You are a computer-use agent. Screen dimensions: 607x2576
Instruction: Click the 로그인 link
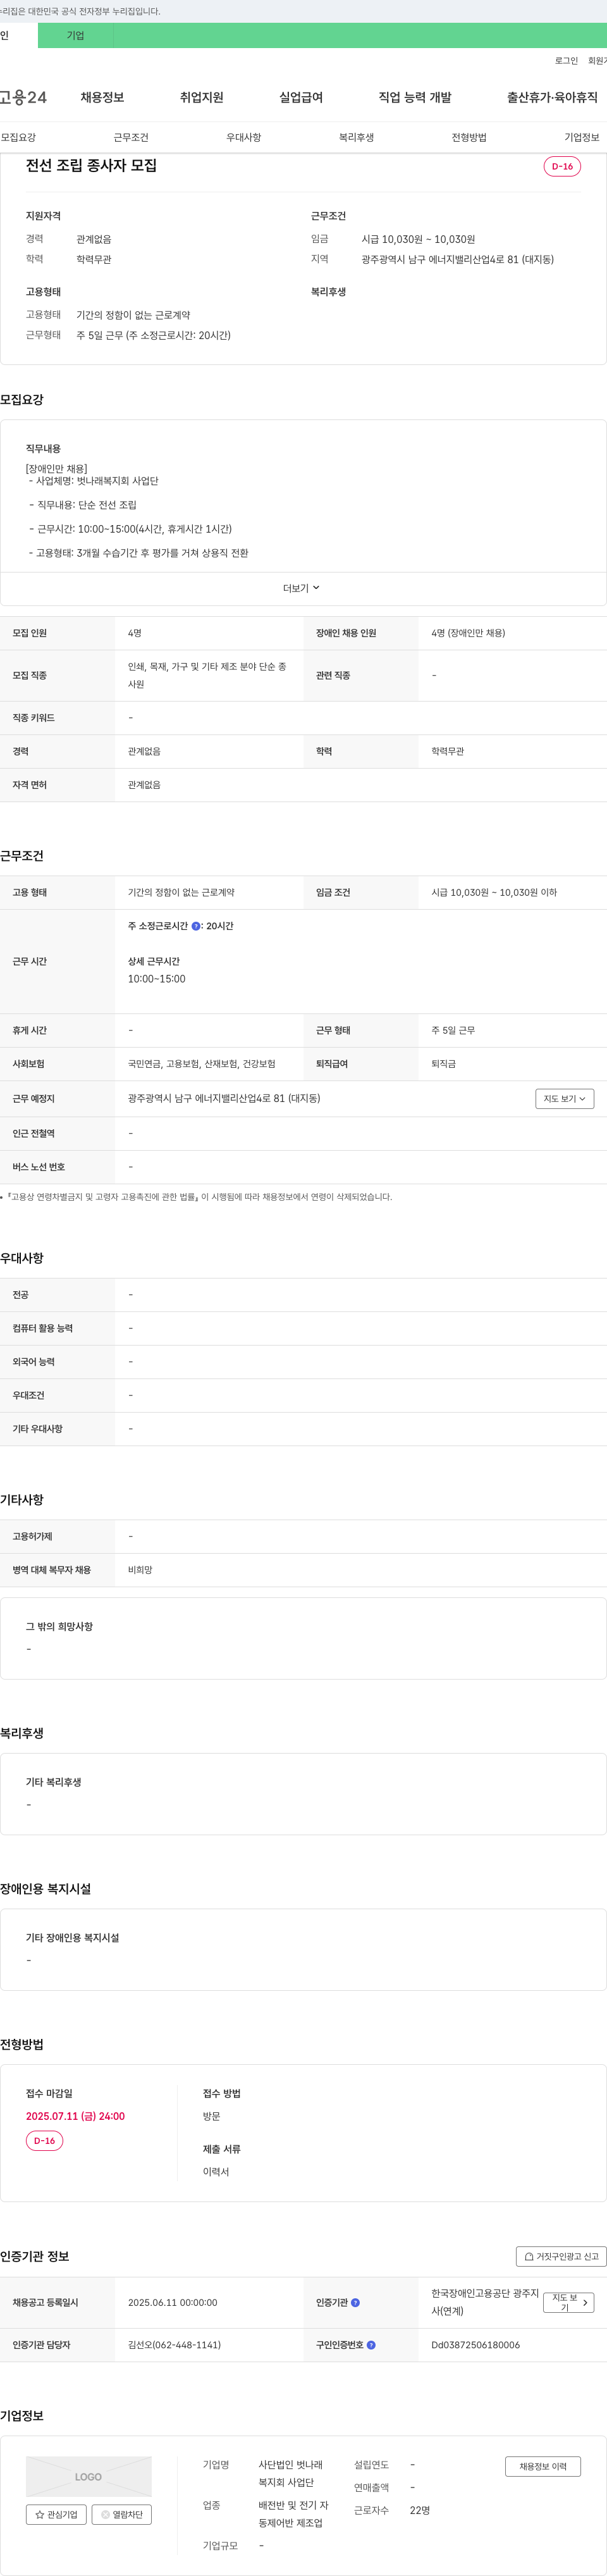click(x=566, y=61)
